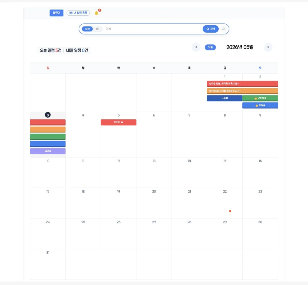The height and width of the screenshot is (285, 308).
Task: Click the 내일 일정 0건 summary
Action: pyautogui.click(x=77, y=51)
